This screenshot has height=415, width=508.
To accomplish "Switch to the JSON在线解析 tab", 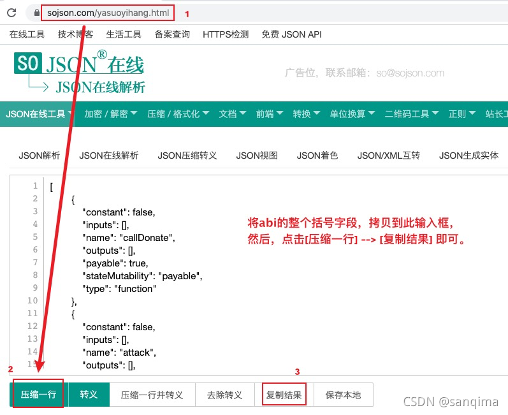I will click(x=109, y=156).
